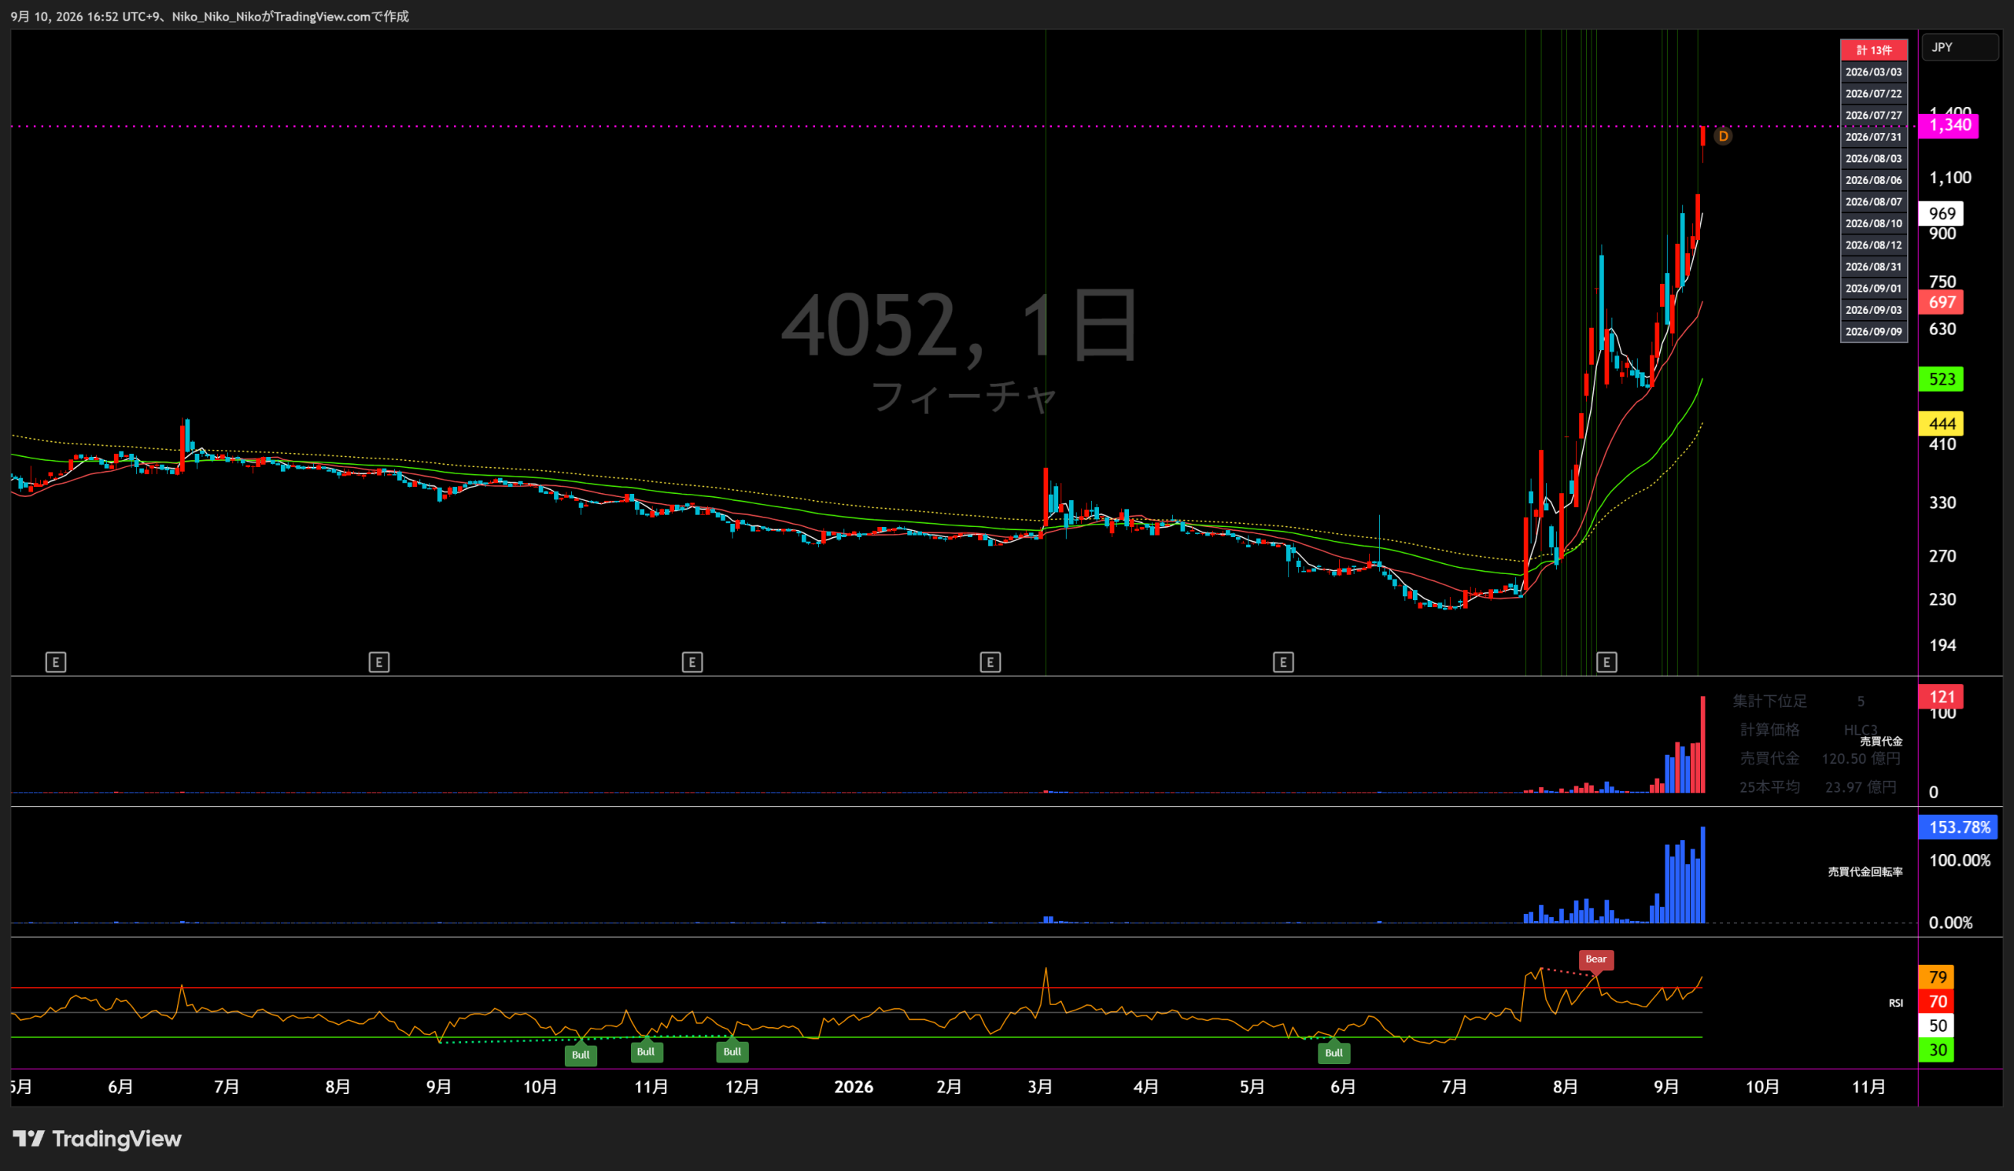This screenshot has height=1171, width=2014.
Task: Click the 2026/08/12 date entry
Action: click(x=1873, y=245)
